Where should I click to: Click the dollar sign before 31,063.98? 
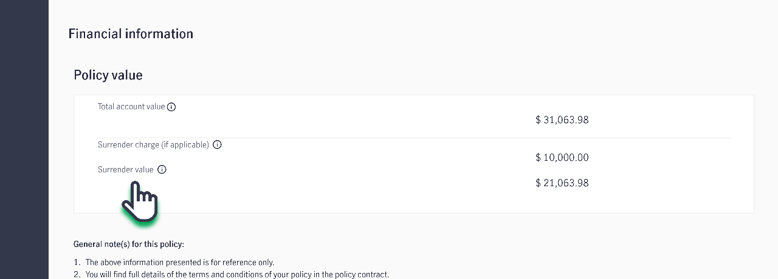pos(538,120)
